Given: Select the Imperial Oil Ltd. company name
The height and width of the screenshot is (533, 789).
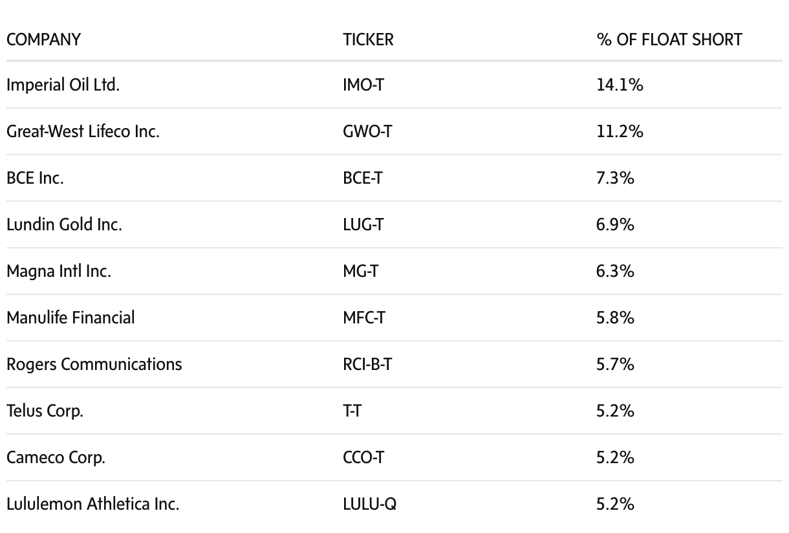Looking at the screenshot, I should [63, 85].
